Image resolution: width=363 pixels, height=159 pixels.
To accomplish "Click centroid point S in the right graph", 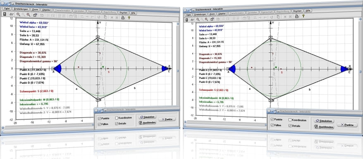I will click(281, 69).
